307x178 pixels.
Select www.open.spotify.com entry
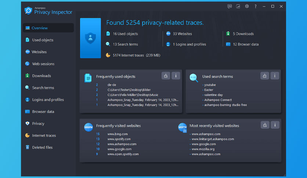pos(123,154)
